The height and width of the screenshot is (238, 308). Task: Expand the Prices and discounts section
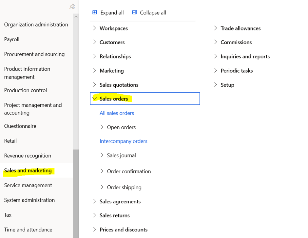tap(95, 229)
